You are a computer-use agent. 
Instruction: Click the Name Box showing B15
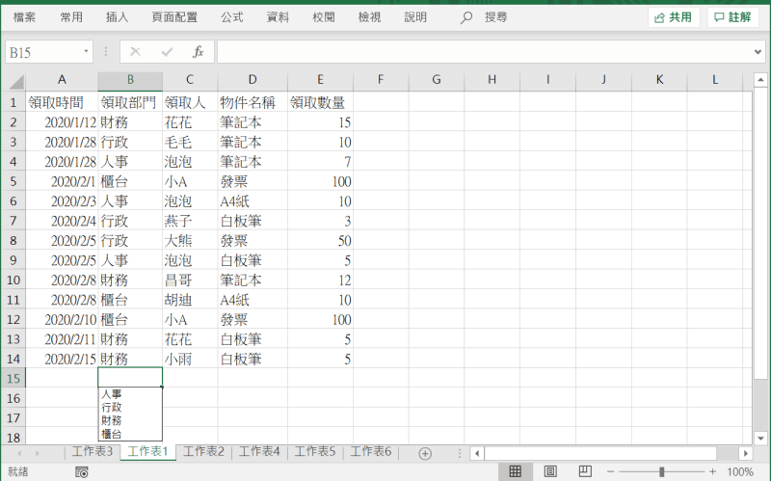point(43,52)
